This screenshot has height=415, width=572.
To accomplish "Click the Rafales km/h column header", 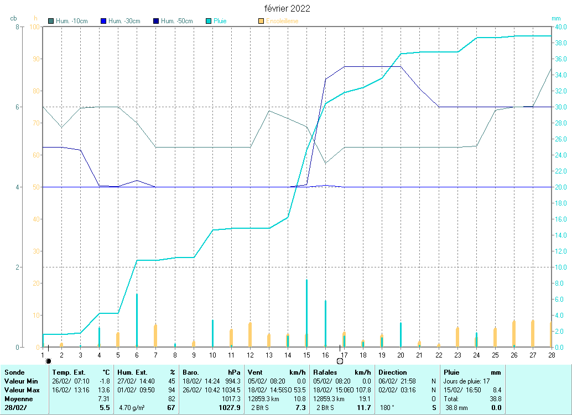I will [x=341, y=372].
